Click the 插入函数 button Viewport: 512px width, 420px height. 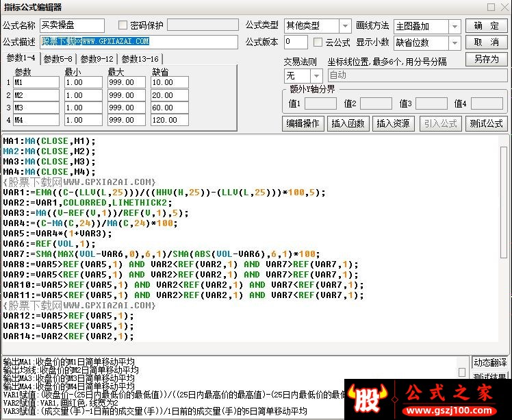pos(348,124)
